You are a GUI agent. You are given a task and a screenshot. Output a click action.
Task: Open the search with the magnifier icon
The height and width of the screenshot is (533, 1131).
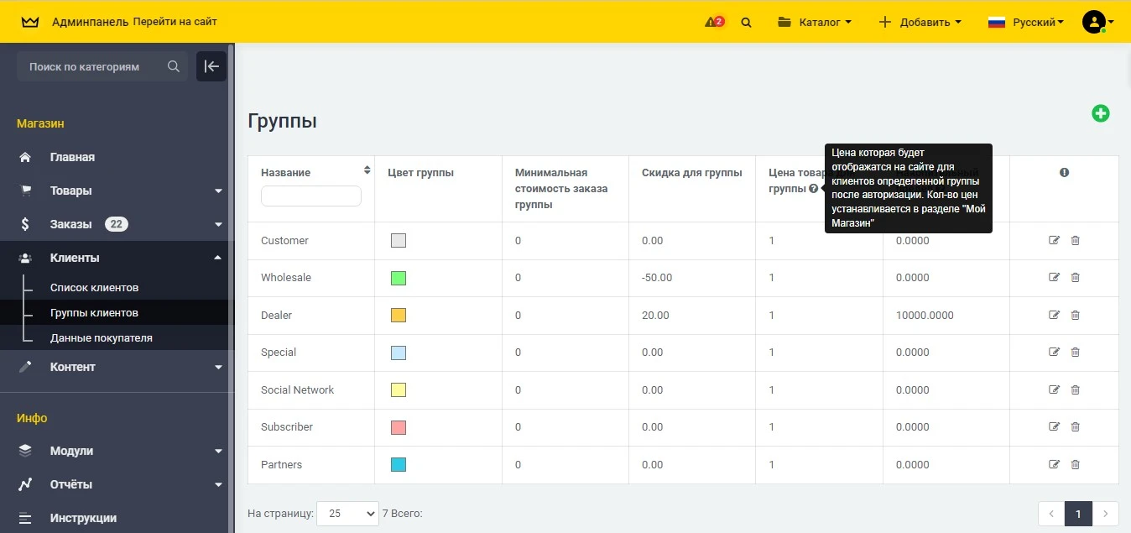click(x=746, y=22)
